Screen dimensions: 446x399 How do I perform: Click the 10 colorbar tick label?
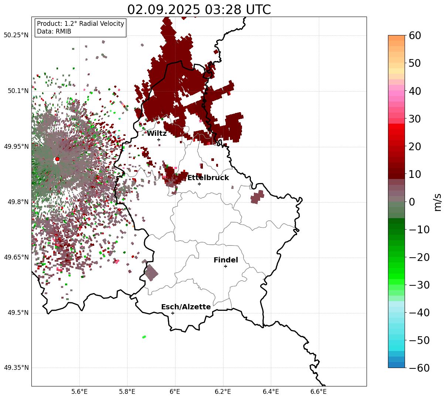[x=415, y=174]
